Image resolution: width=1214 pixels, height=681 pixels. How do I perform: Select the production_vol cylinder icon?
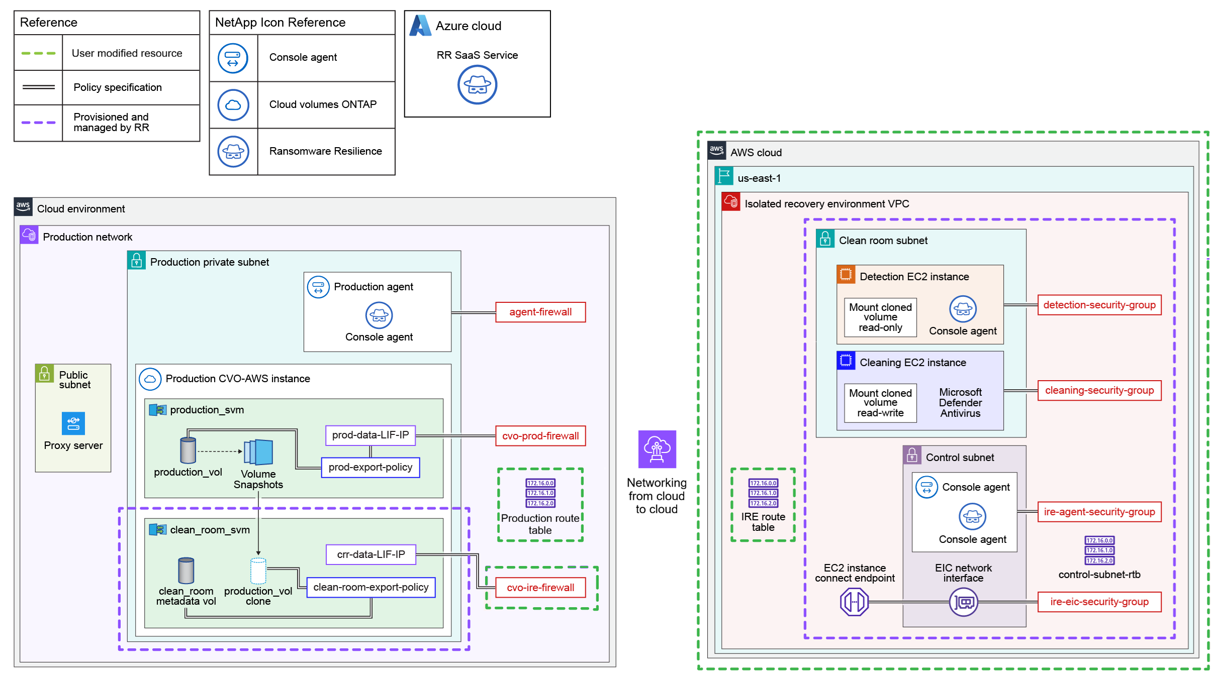(x=188, y=451)
